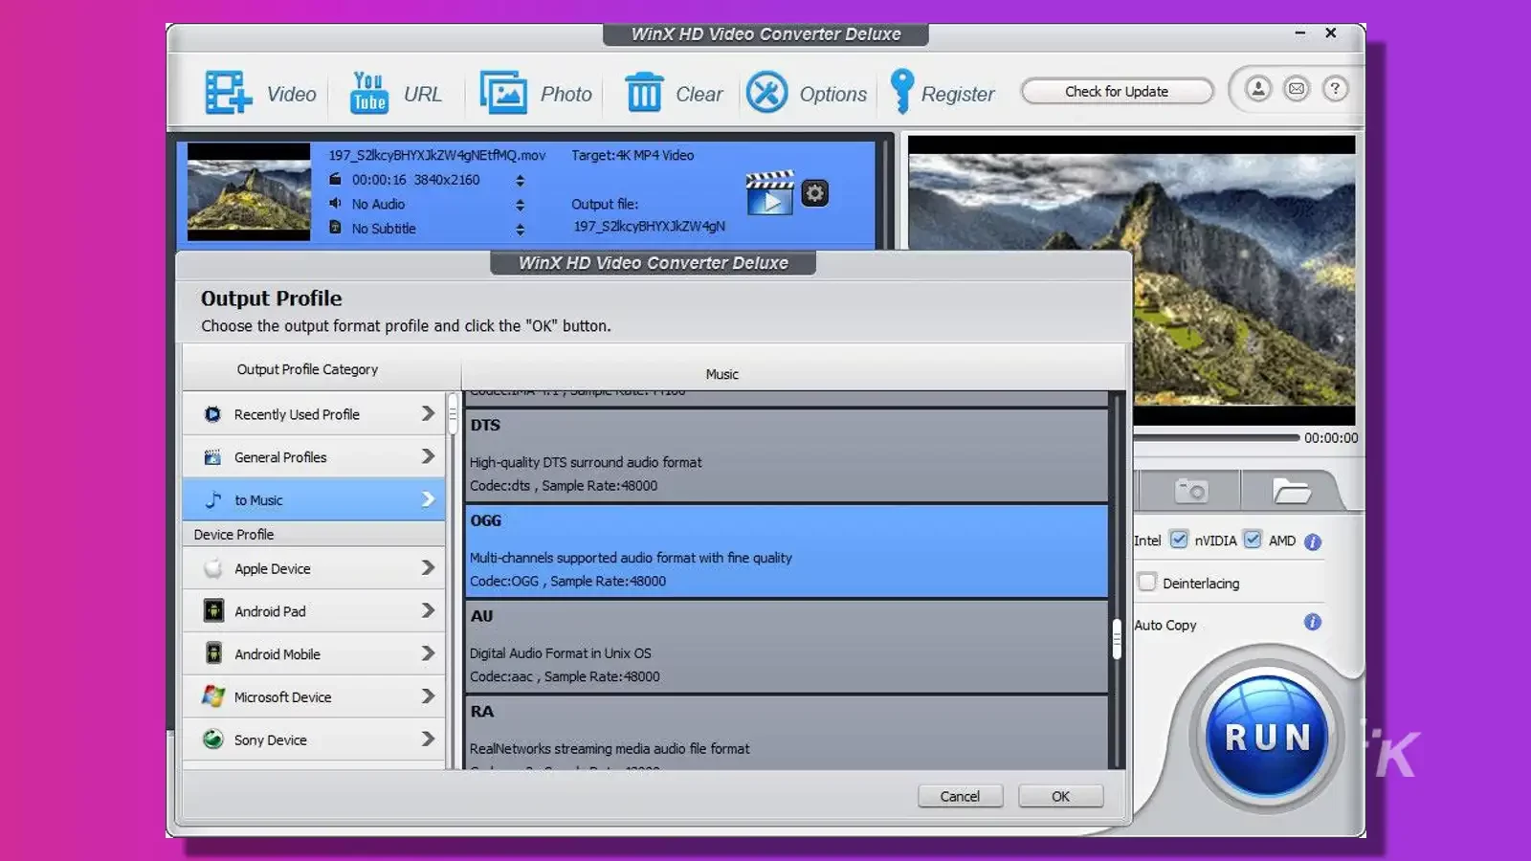Click the Auto Copy info icon

1313,622
